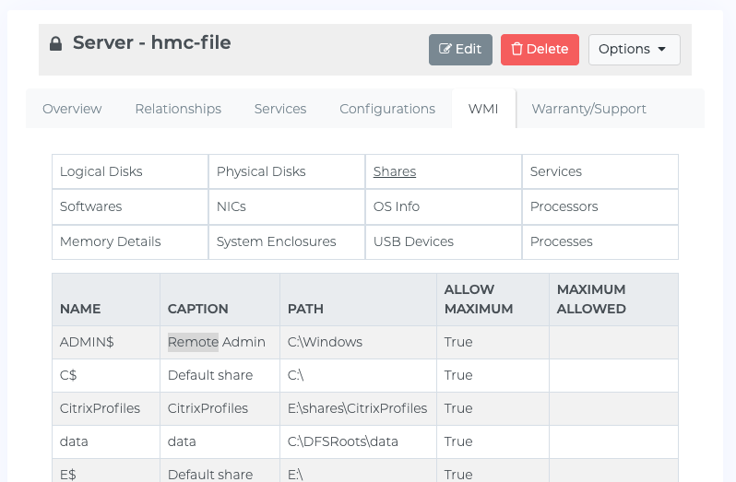Open Memory Details section
736x482 pixels.
(x=111, y=242)
